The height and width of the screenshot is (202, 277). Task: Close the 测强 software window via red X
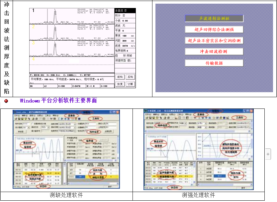[252, 111]
